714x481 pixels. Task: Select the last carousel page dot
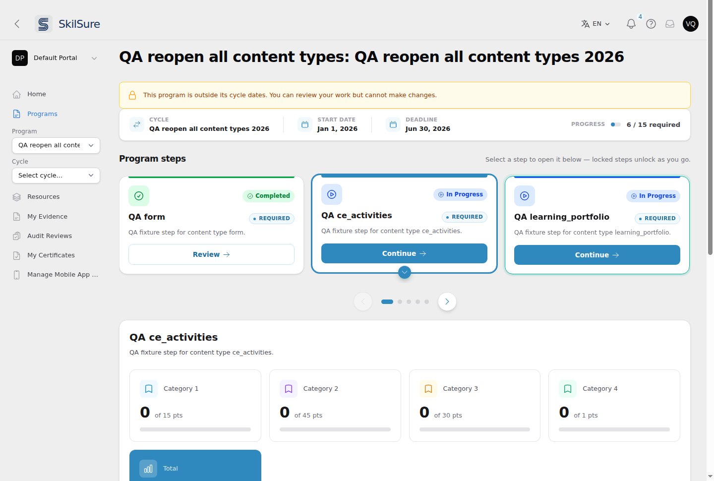pos(426,301)
